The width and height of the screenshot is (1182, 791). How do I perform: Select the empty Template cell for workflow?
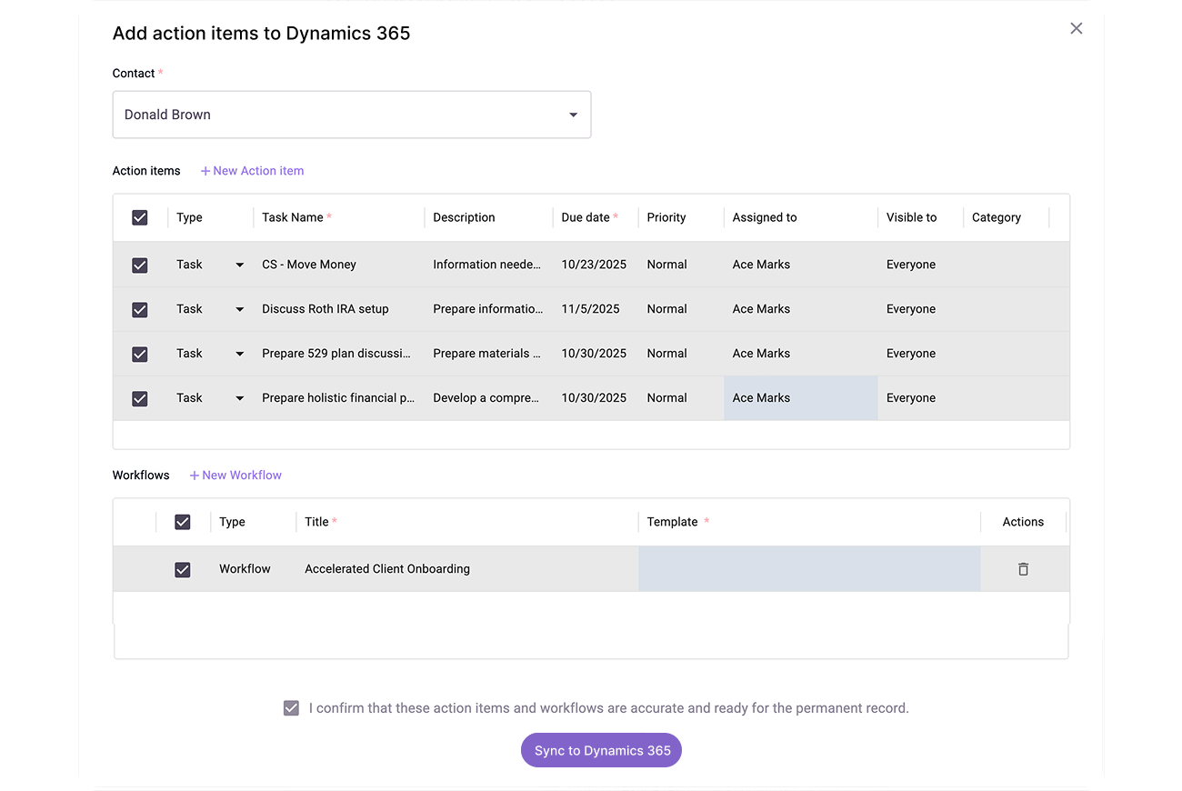(x=809, y=569)
